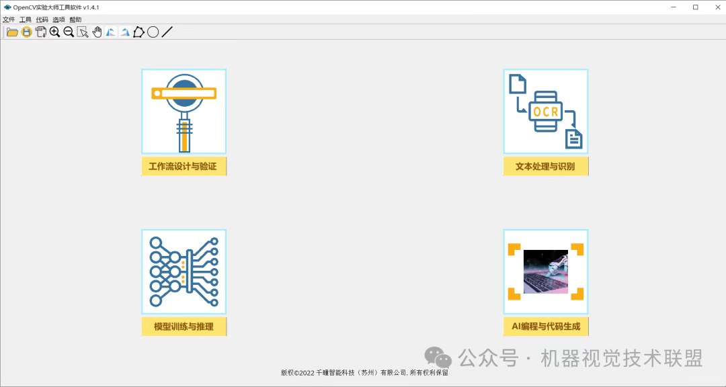Open the 文件 menu

pos(9,19)
